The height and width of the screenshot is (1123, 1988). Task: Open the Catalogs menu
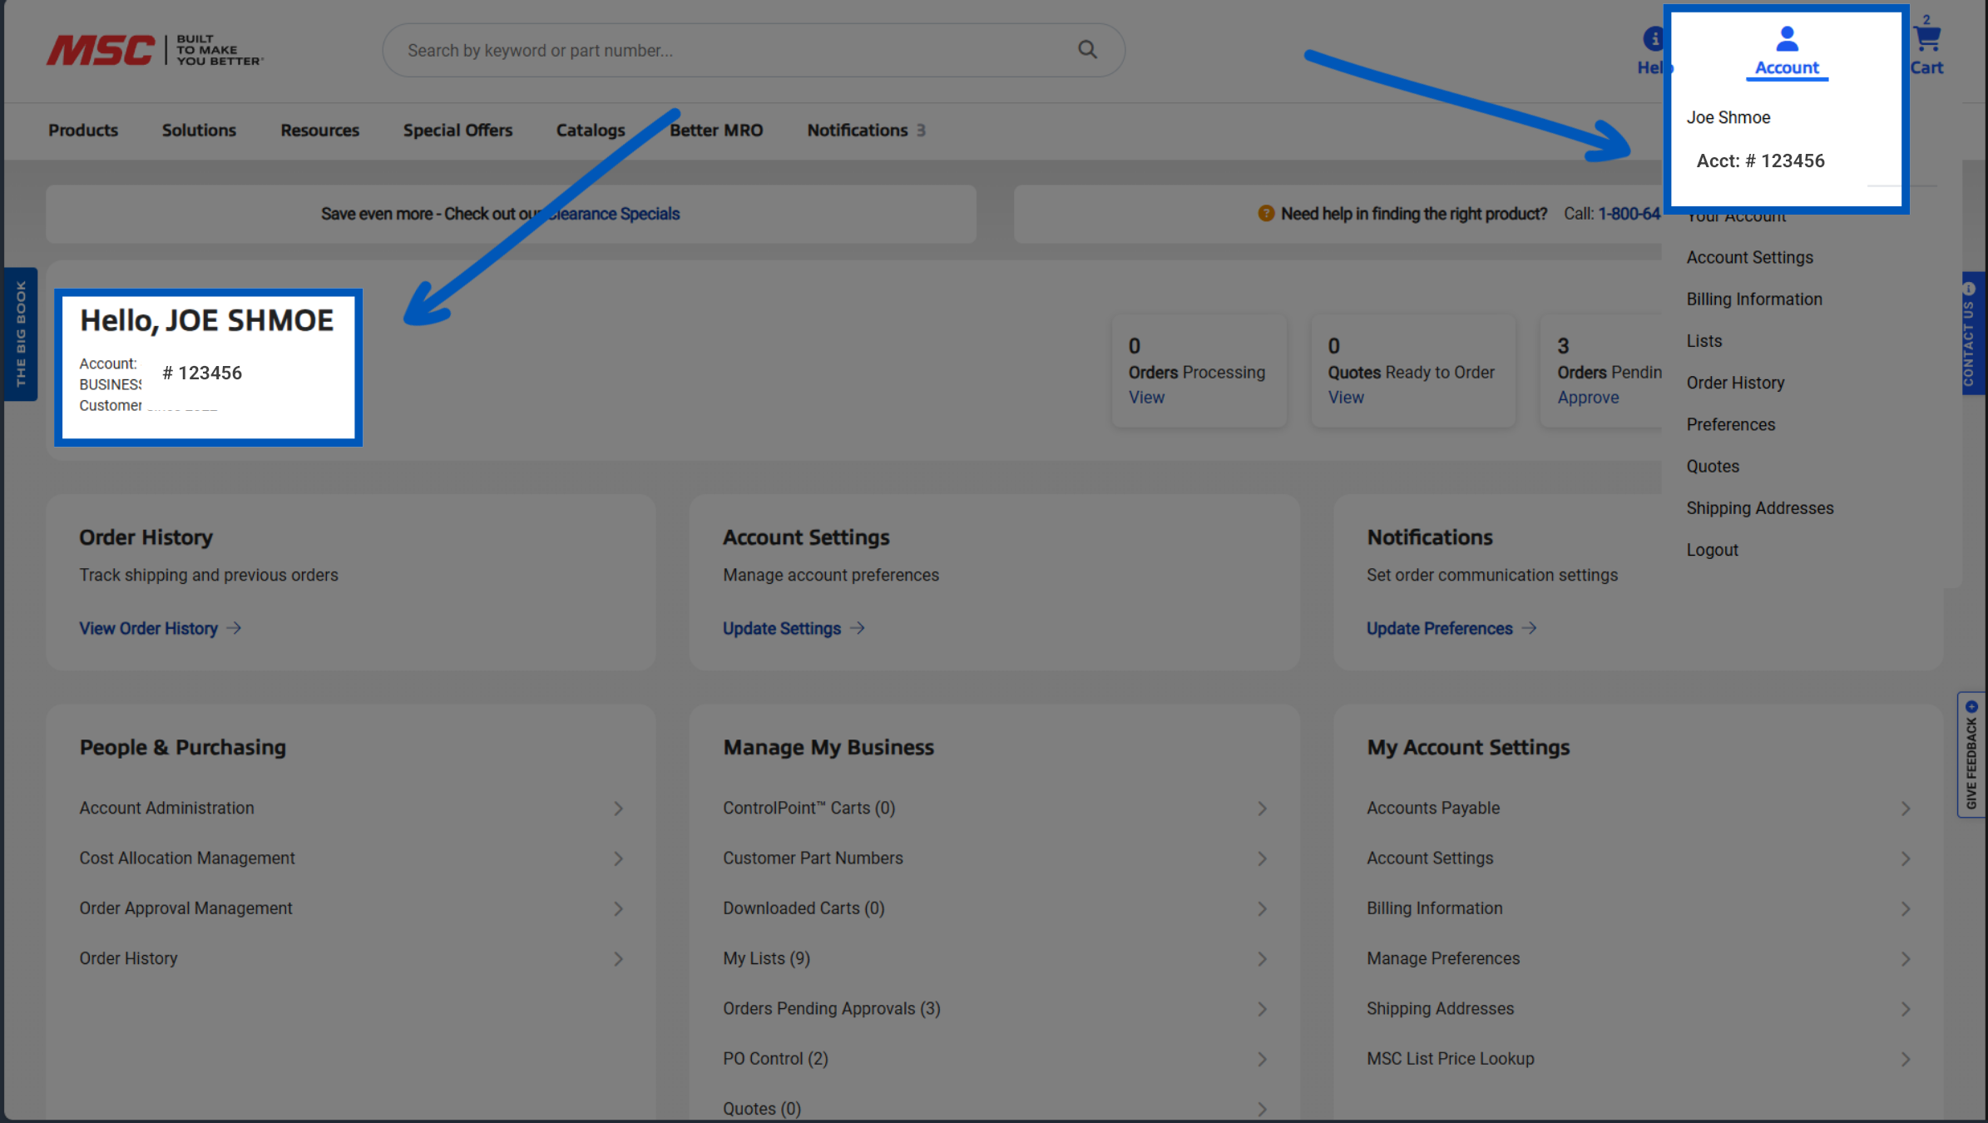click(x=591, y=131)
